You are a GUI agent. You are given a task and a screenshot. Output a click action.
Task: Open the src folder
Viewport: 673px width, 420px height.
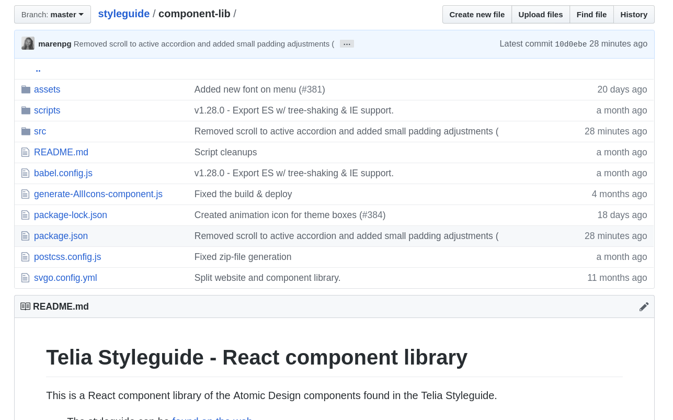pos(40,131)
